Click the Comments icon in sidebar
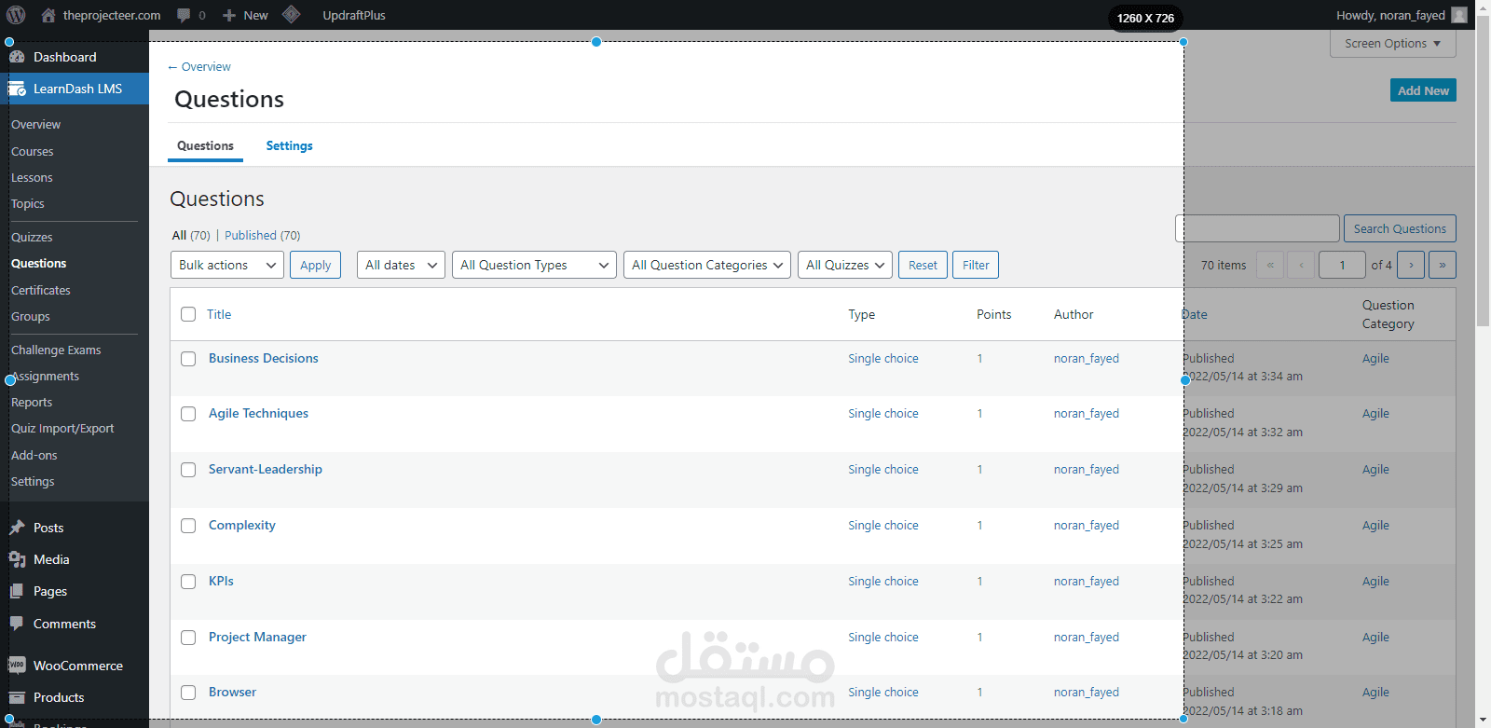Image resolution: width=1491 pixels, height=728 pixels. pos(17,624)
